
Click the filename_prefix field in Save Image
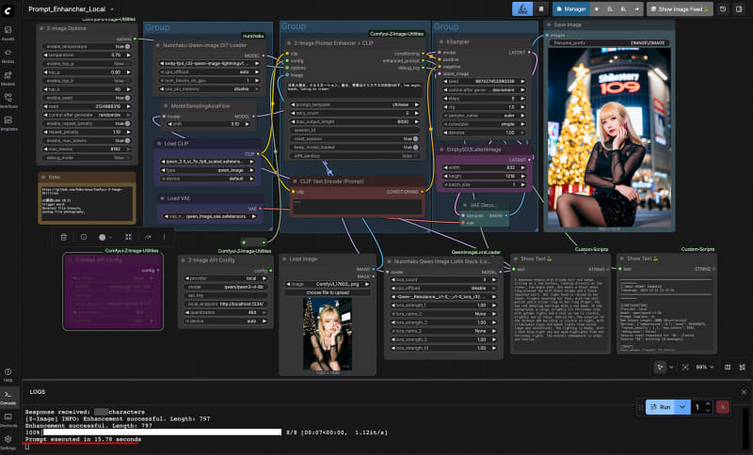click(608, 42)
